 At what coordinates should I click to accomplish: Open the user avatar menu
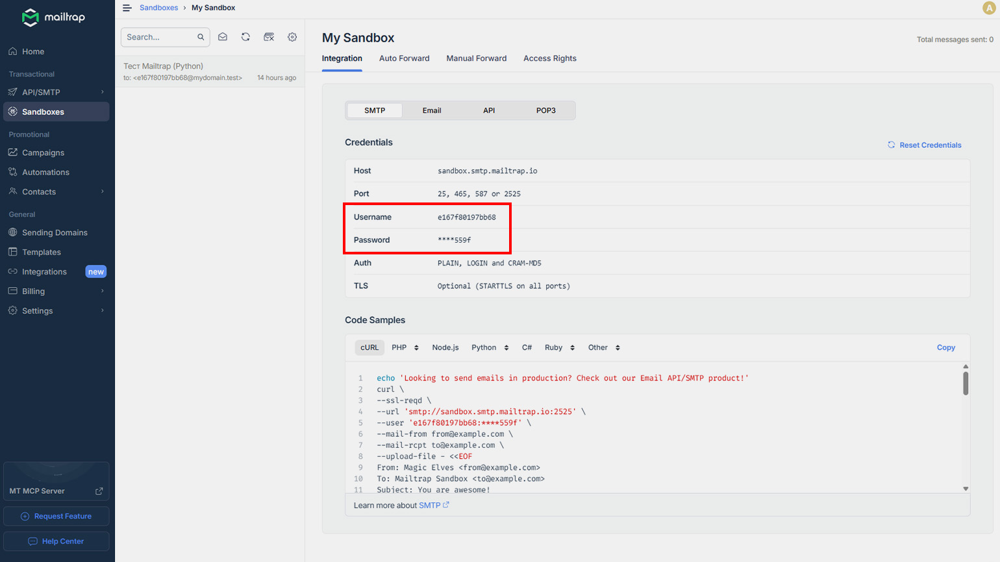click(x=989, y=8)
